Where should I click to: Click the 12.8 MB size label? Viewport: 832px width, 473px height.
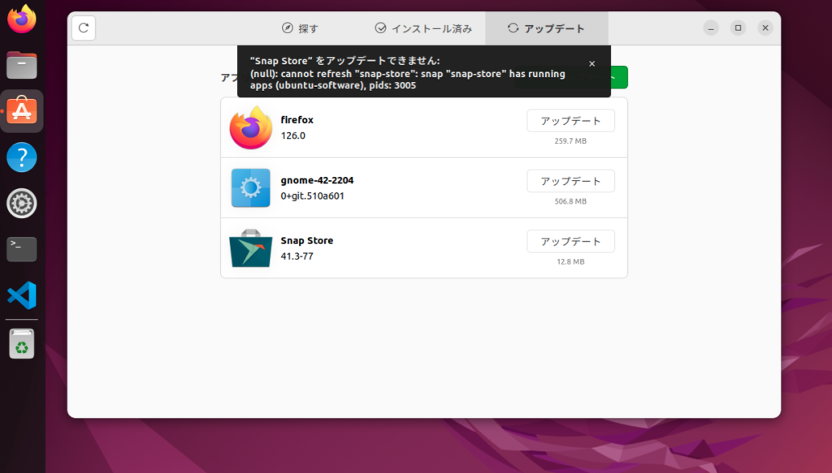point(570,262)
